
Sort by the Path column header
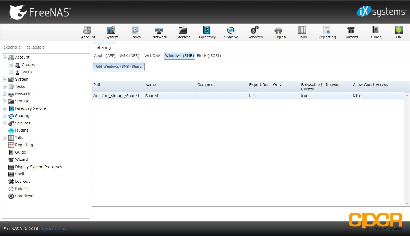point(118,87)
